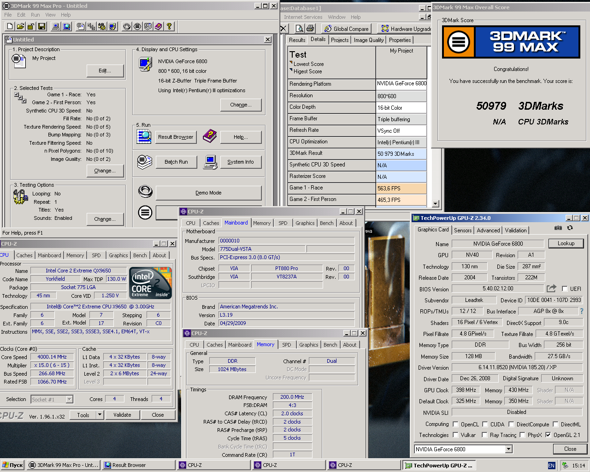
Task: Click the printer icon in Result Browser
Action: pyautogui.click(x=310, y=29)
